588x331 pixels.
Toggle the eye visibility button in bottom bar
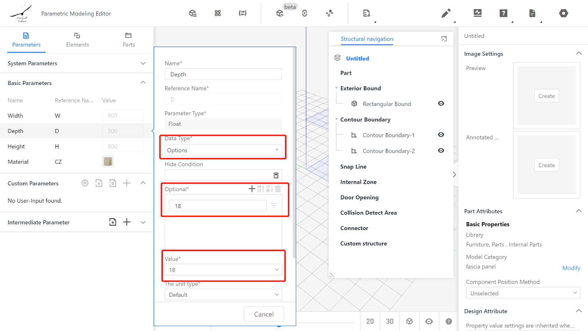pos(429,321)
